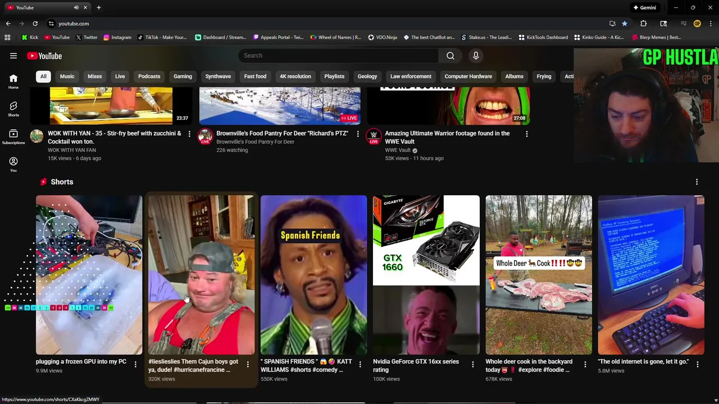Open the deer live stream thumbnail
719x404 pixels.
point(280,106)
